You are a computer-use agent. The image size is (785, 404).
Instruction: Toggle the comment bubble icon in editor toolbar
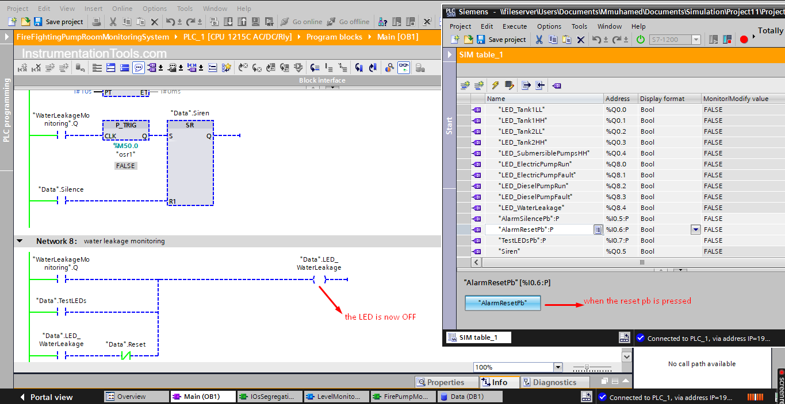click(139, 68)
